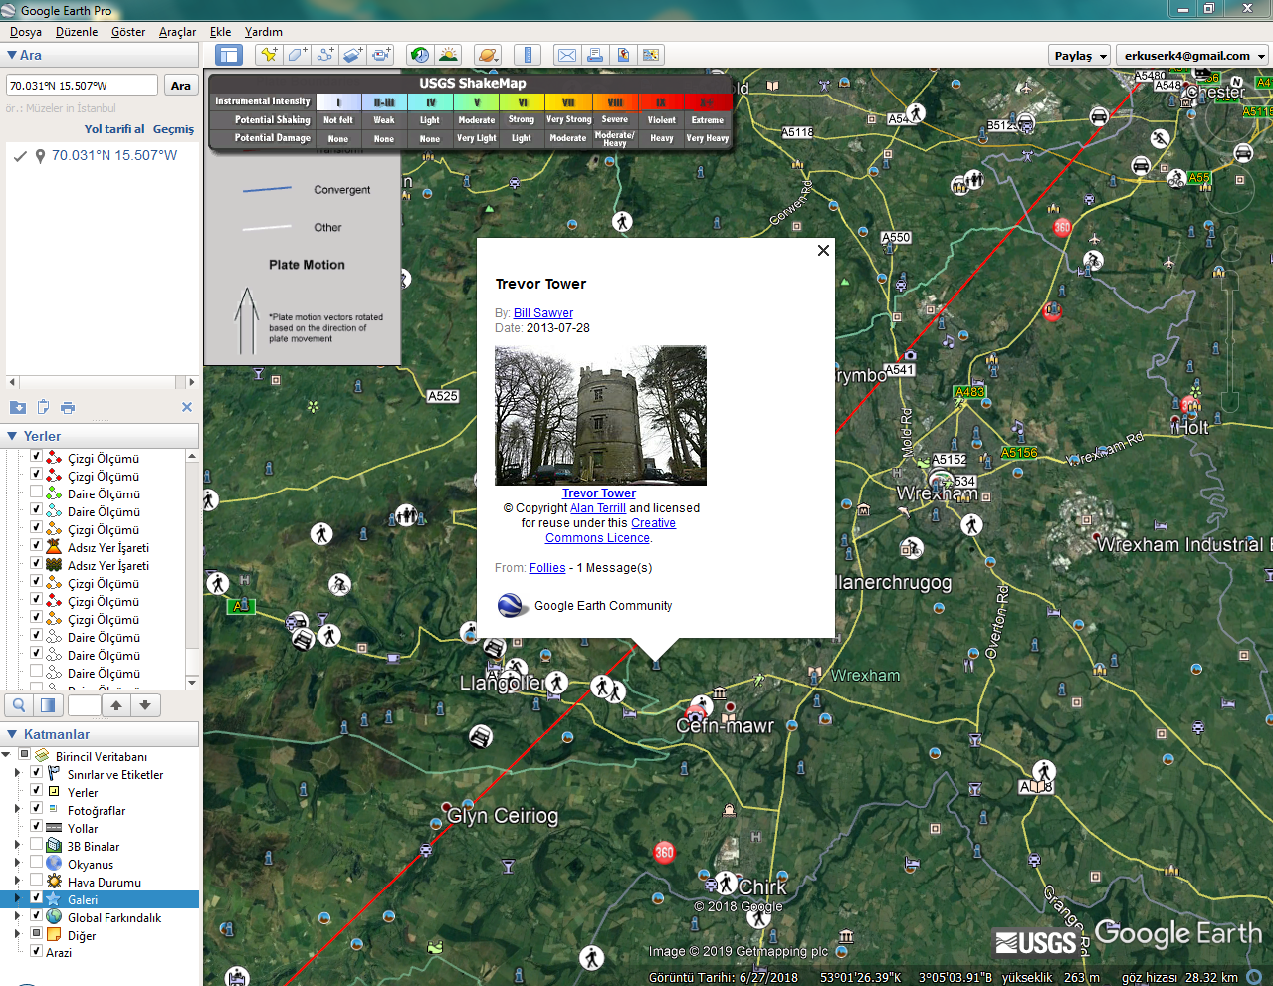Show sunlight across the landscape icon
Screen dimensions: 1273x986
(449, 55)
